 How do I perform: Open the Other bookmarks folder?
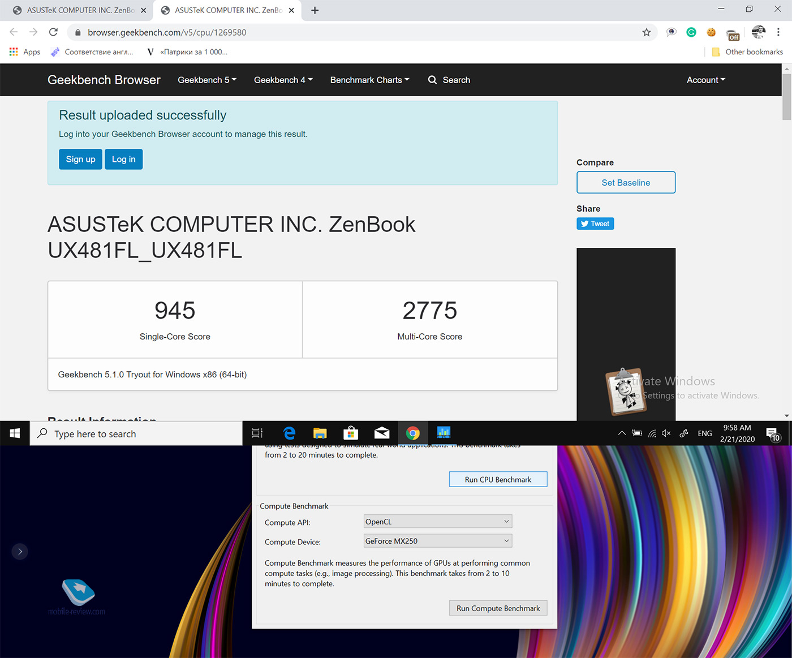pyautogui.click(x=747, y=51)
